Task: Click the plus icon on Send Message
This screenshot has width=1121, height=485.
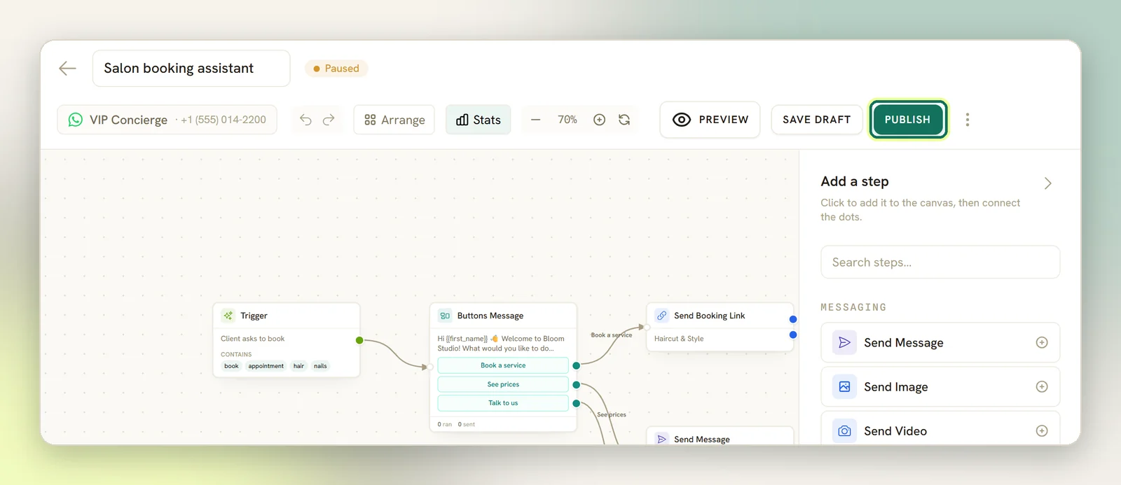Action: [1042, 342]
